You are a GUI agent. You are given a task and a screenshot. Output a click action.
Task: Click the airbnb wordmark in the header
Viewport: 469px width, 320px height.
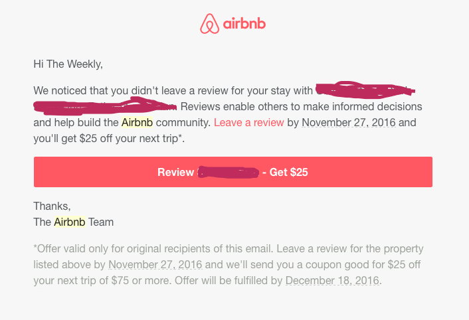pyautogui.click(x=244, y=24)
